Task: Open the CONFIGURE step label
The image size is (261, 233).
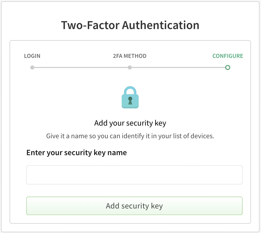Action: (227, 56)
